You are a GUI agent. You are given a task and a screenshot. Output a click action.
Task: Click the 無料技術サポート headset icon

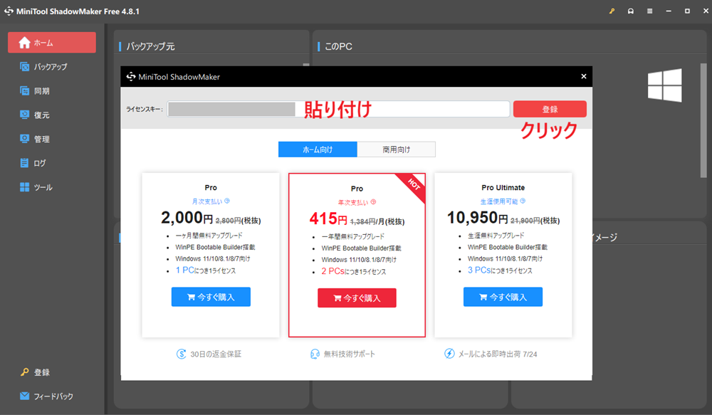point(315,354)
